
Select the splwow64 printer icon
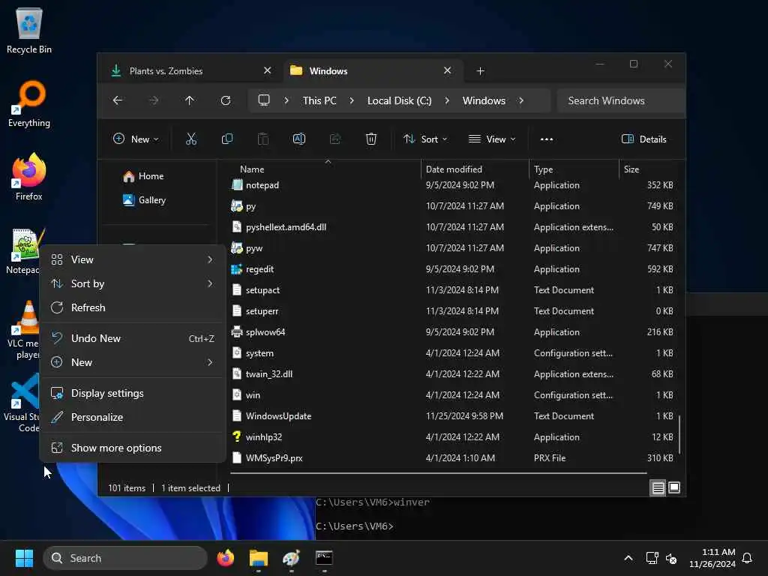click(x=236, y=331)
